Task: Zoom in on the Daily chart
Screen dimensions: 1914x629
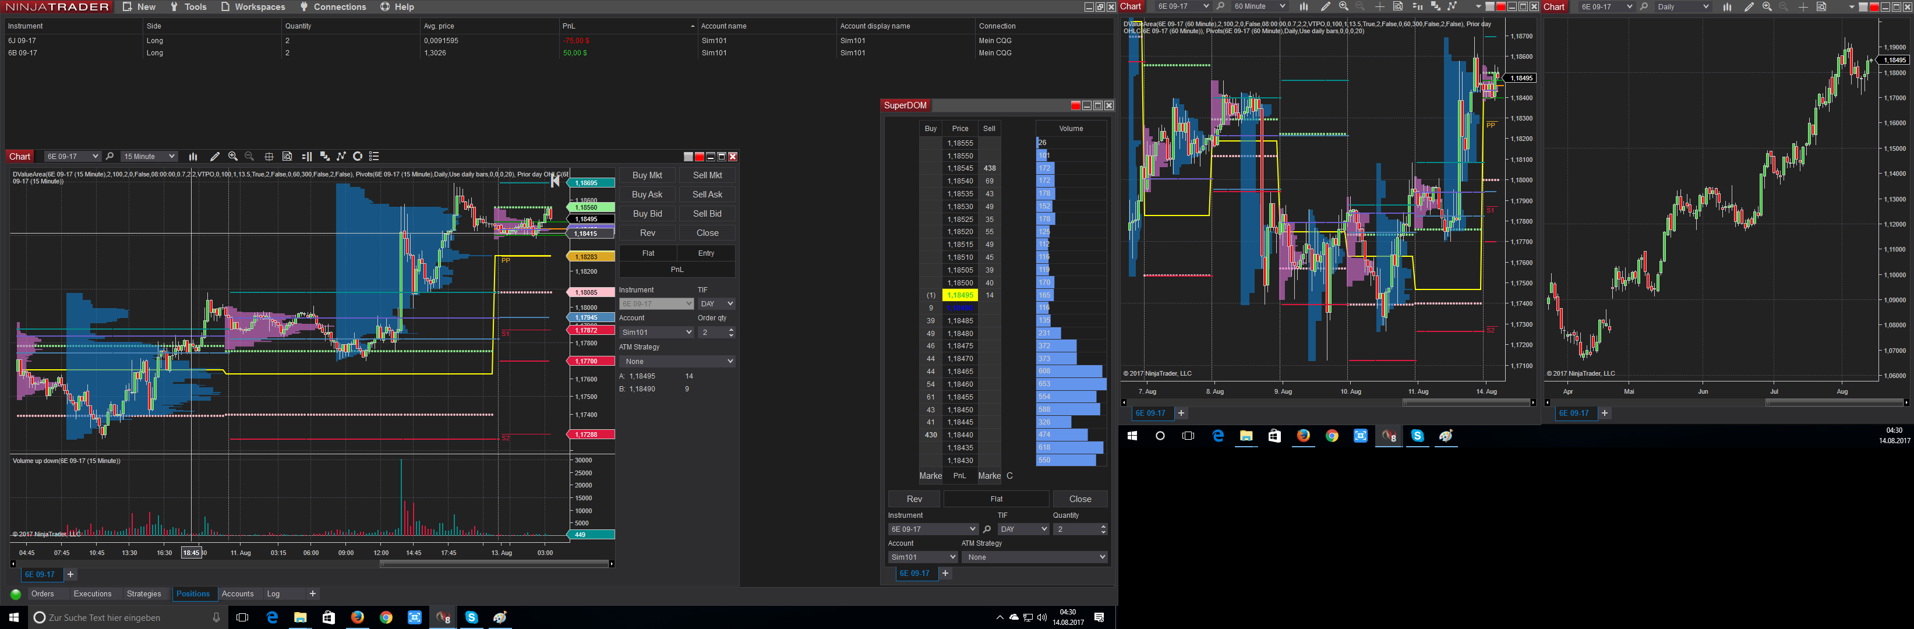Action: click(x=1767, y=6)
